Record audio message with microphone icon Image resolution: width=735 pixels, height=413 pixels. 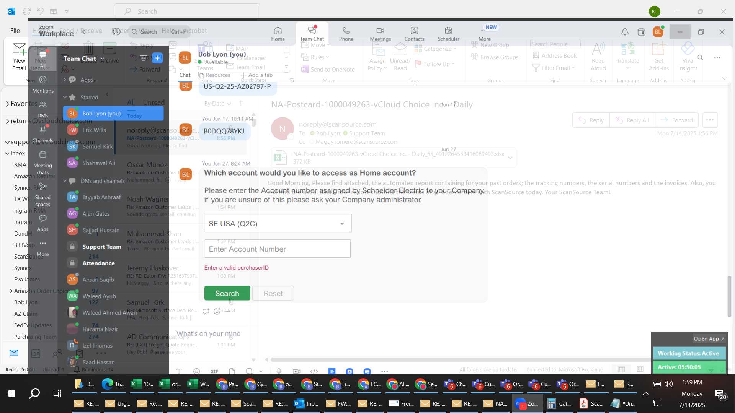(x=279, y=371)
